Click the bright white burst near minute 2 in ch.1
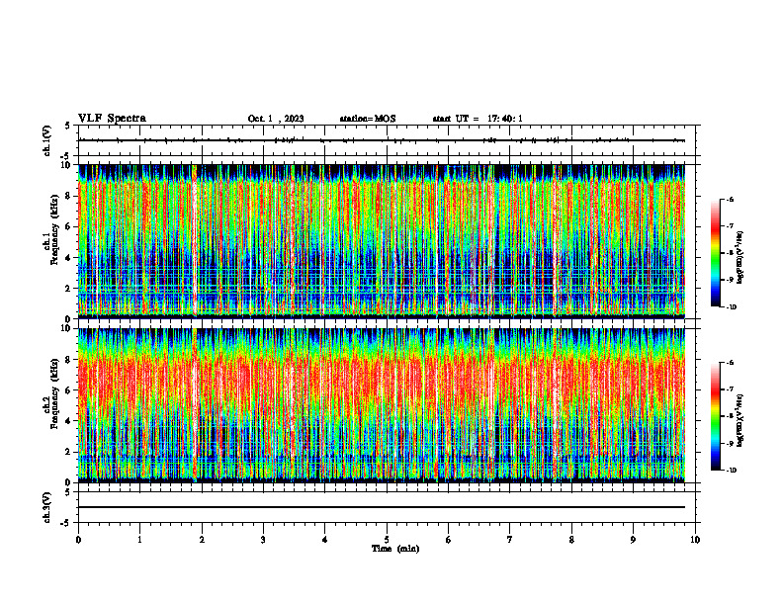Viewport: 783px width, 605px height. [x=194, y=242]
